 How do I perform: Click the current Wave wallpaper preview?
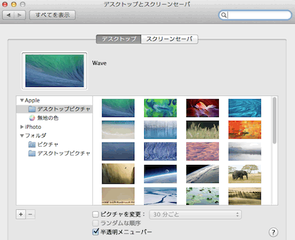coord(54,71)
